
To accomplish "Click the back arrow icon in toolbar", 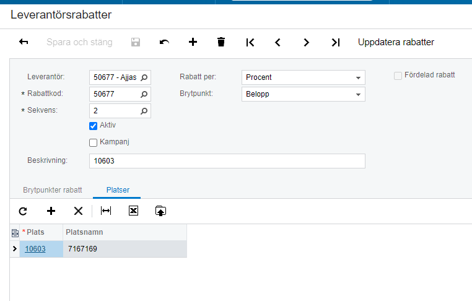I will [x=24, y=42].
